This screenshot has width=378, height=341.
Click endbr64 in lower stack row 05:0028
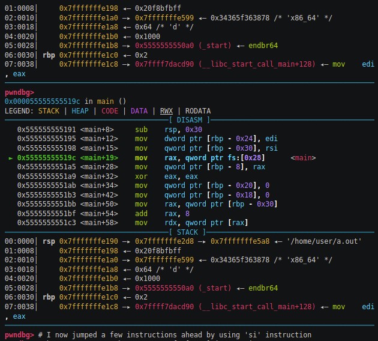click(x=263, y=288)
